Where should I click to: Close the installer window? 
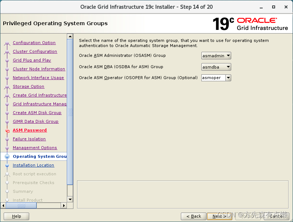pos(286,7)
